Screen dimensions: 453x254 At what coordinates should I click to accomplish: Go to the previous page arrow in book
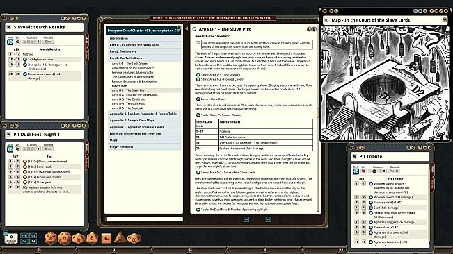point(246,219)
